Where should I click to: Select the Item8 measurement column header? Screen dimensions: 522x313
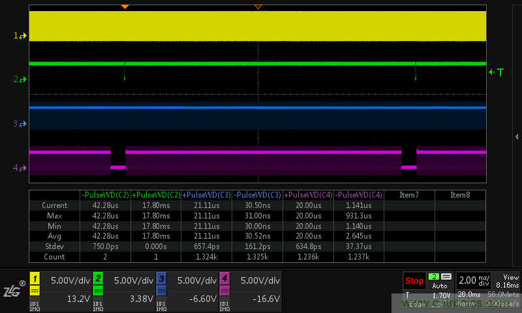[460, 195]
